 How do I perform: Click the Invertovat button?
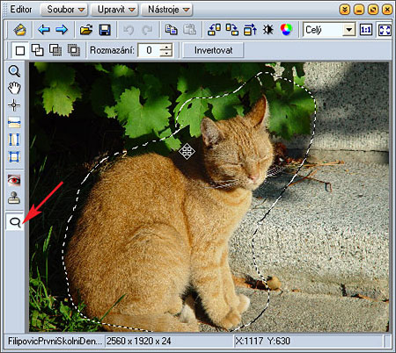point(213,50)
